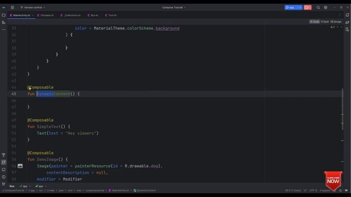This screenshot has height=197, width=351.
Task: Click DynamicContent in breadcrumb bar
Action: [x=145, y=190]
